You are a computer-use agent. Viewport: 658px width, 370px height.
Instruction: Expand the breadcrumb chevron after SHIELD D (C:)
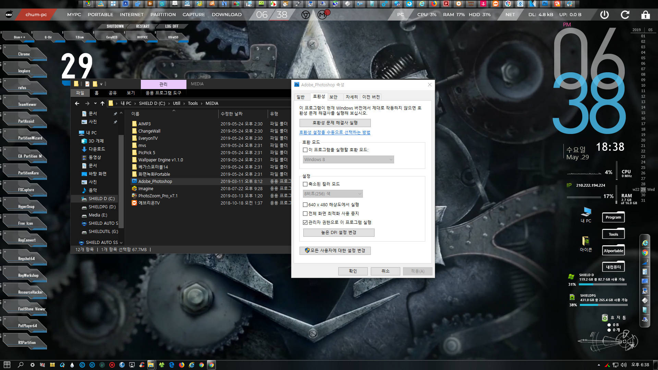point(169,103)
